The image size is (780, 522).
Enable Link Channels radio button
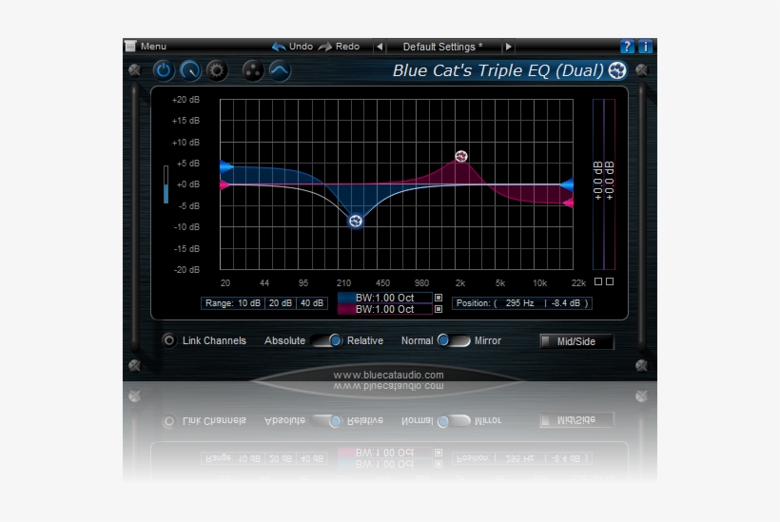[x=169, y=340]
